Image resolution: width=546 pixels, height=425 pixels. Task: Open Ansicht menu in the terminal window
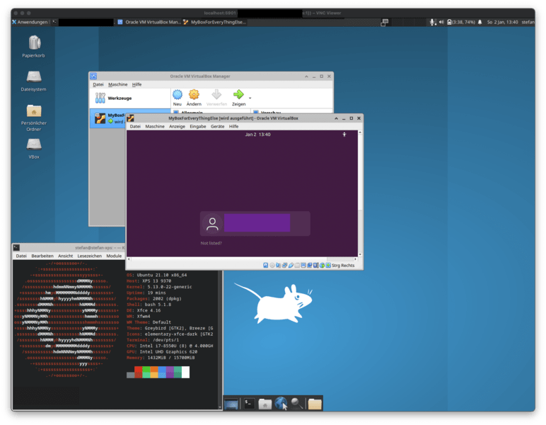pos(66,256)
